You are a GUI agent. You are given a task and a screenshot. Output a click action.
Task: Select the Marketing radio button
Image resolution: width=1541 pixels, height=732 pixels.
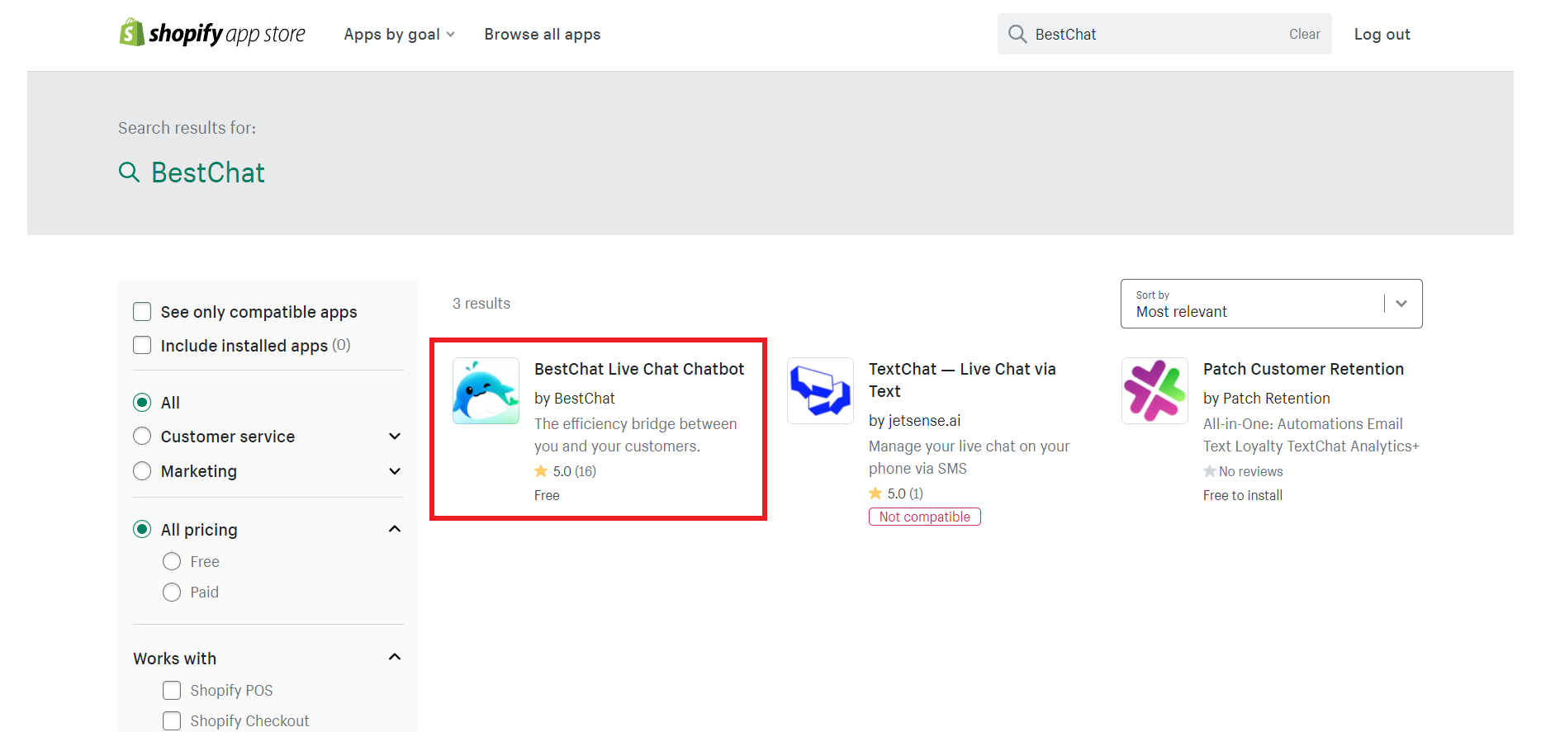pos(142,470)
